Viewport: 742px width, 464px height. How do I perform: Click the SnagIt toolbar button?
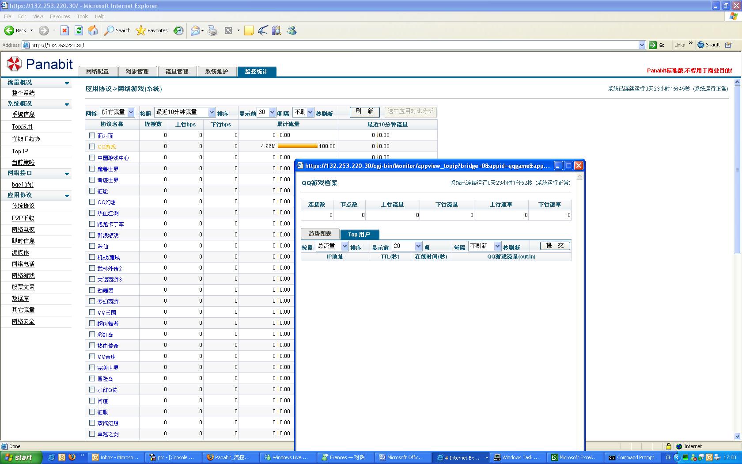click(x=709, y=45)
